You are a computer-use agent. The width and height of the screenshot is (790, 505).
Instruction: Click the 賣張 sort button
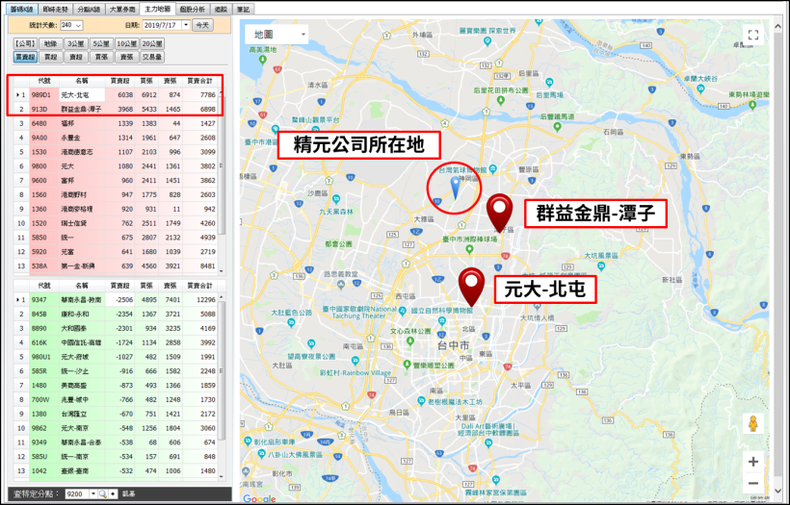click(127, 57)
